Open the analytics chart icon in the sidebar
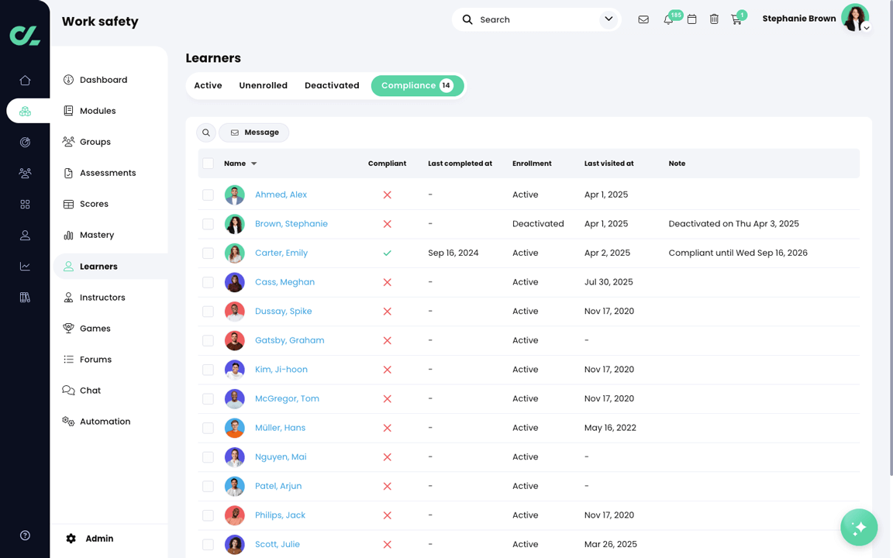893x558 pixels. pyautogui.click(x=25, y=265)
